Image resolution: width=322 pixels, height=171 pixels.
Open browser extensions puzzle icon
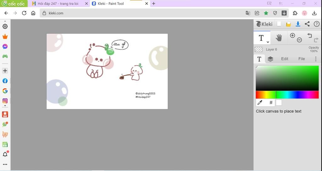[x=295, y=13]
